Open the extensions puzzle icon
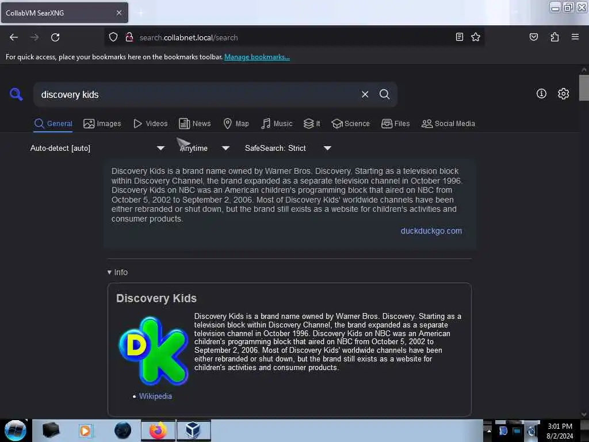The image size is (589, 442). point(554,37)
